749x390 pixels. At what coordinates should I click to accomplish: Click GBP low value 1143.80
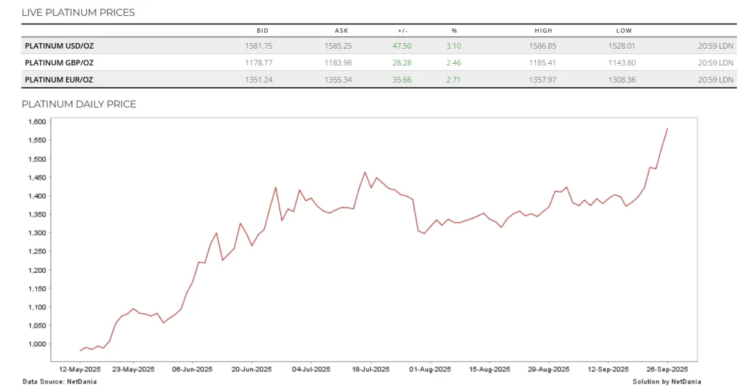click(622, 62)
